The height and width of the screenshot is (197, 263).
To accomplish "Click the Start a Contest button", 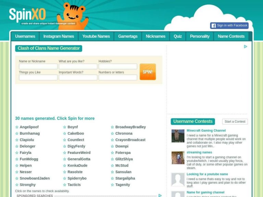I will 235,121.
